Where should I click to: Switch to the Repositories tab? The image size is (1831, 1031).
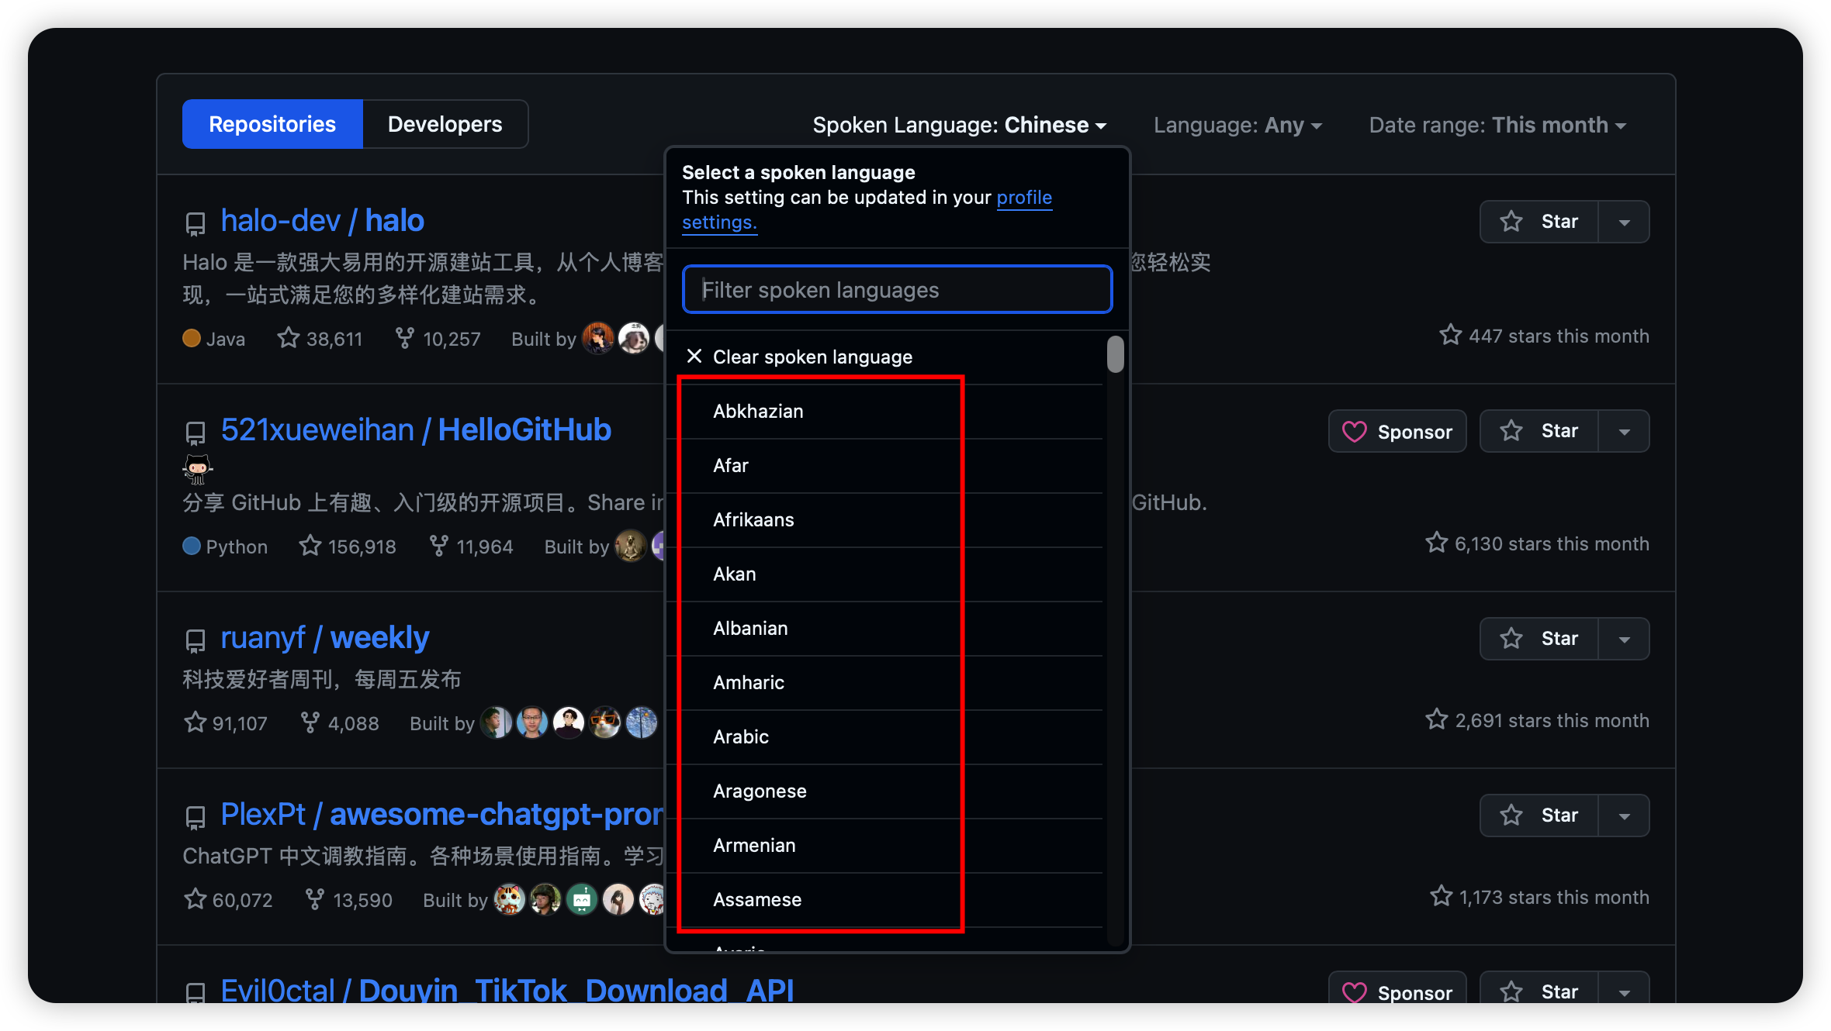[272, 124]
